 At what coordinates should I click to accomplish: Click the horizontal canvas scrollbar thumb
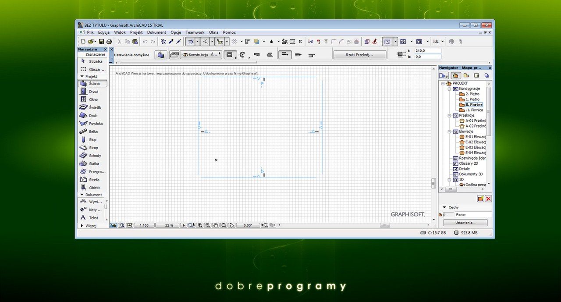[x=385, y=225]
